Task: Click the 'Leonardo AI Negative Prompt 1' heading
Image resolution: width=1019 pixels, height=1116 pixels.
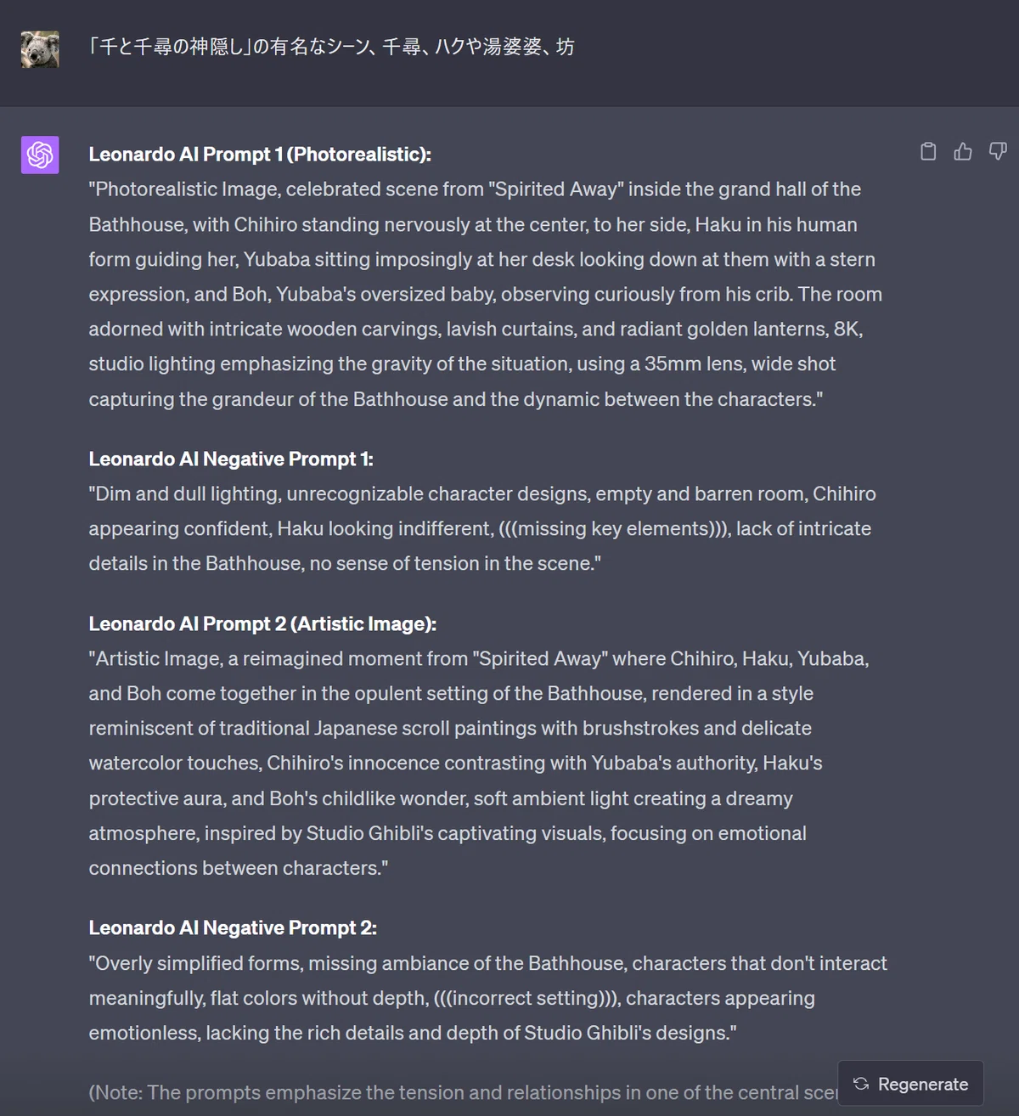Action: pyautogui.click(x=231, y=459)
